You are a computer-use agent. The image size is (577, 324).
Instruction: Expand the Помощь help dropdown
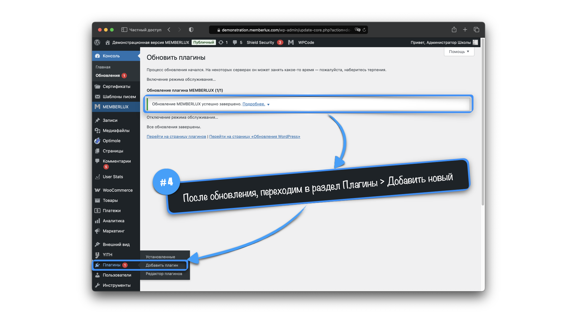(x=459, y=52)
